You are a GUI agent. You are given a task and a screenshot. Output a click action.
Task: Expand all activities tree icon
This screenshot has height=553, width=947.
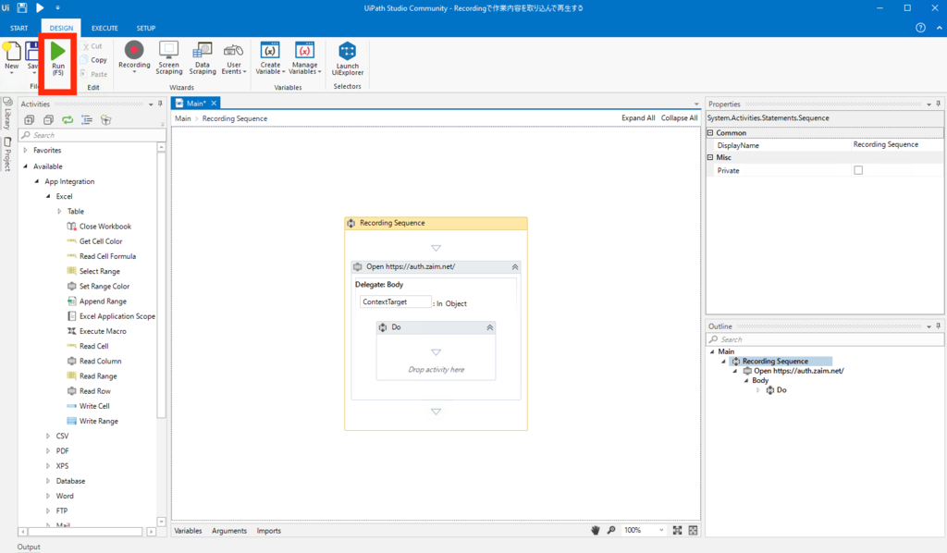[x=29, y=119]
